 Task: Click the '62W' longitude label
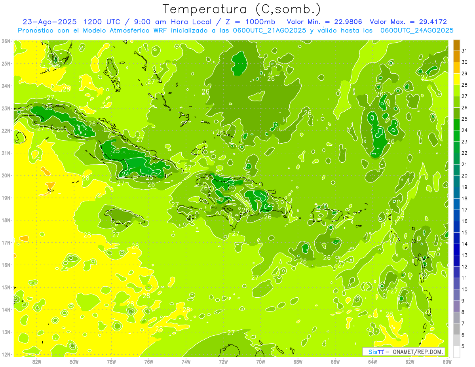tap(410, 361)
